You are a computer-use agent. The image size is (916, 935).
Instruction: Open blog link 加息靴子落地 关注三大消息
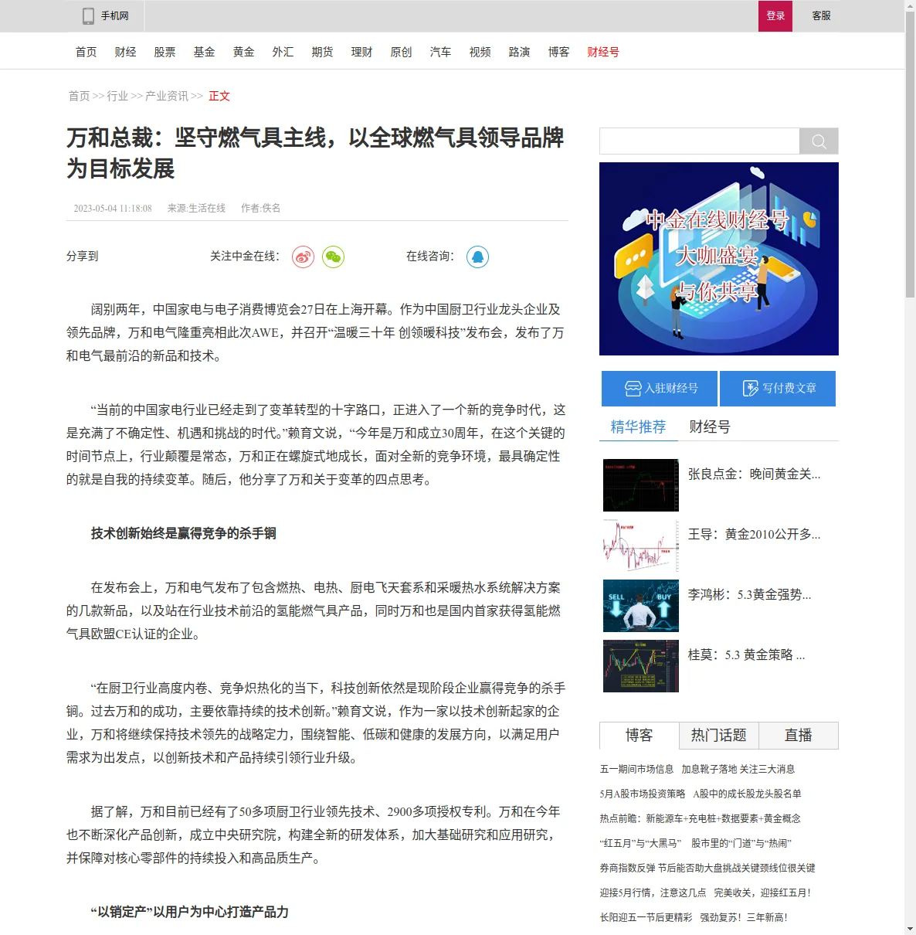[x=738, y=769]
